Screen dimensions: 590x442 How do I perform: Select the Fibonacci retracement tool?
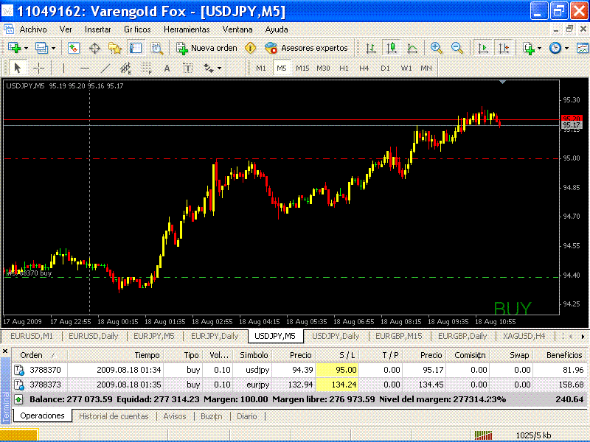click(x=146, y=68)
